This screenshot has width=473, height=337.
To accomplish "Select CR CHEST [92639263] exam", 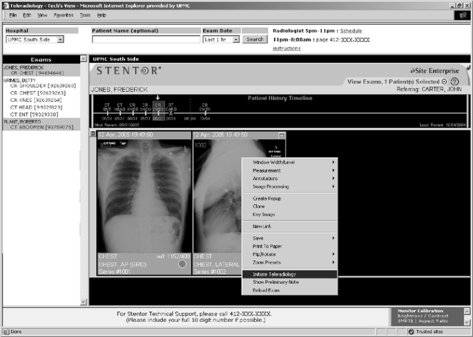I will coord(38,93).
